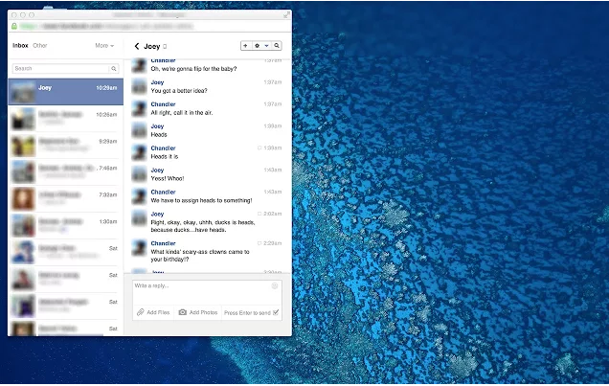Open the emoticon smiley in reply box
The image size is (609, 386).
pos(275,285)
